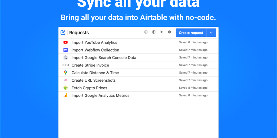The width and height of the screenshot is (277, 138).
Task: Open Import Webflow Collection request
Action: (x=95, y=50)
